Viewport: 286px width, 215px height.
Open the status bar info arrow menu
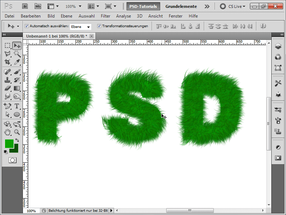pos(112,211)
